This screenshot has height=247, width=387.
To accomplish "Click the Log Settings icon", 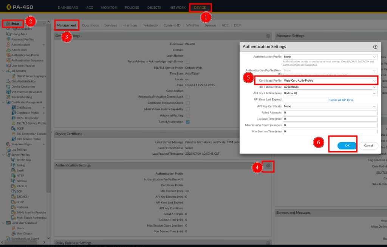I will tap(8, 149).
